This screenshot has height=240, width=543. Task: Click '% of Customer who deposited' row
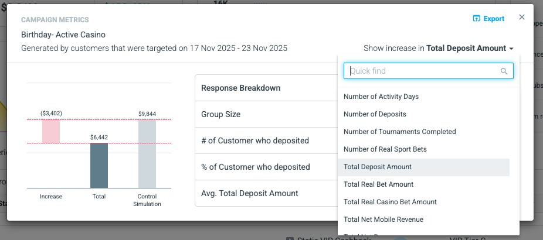pos(266,167)
